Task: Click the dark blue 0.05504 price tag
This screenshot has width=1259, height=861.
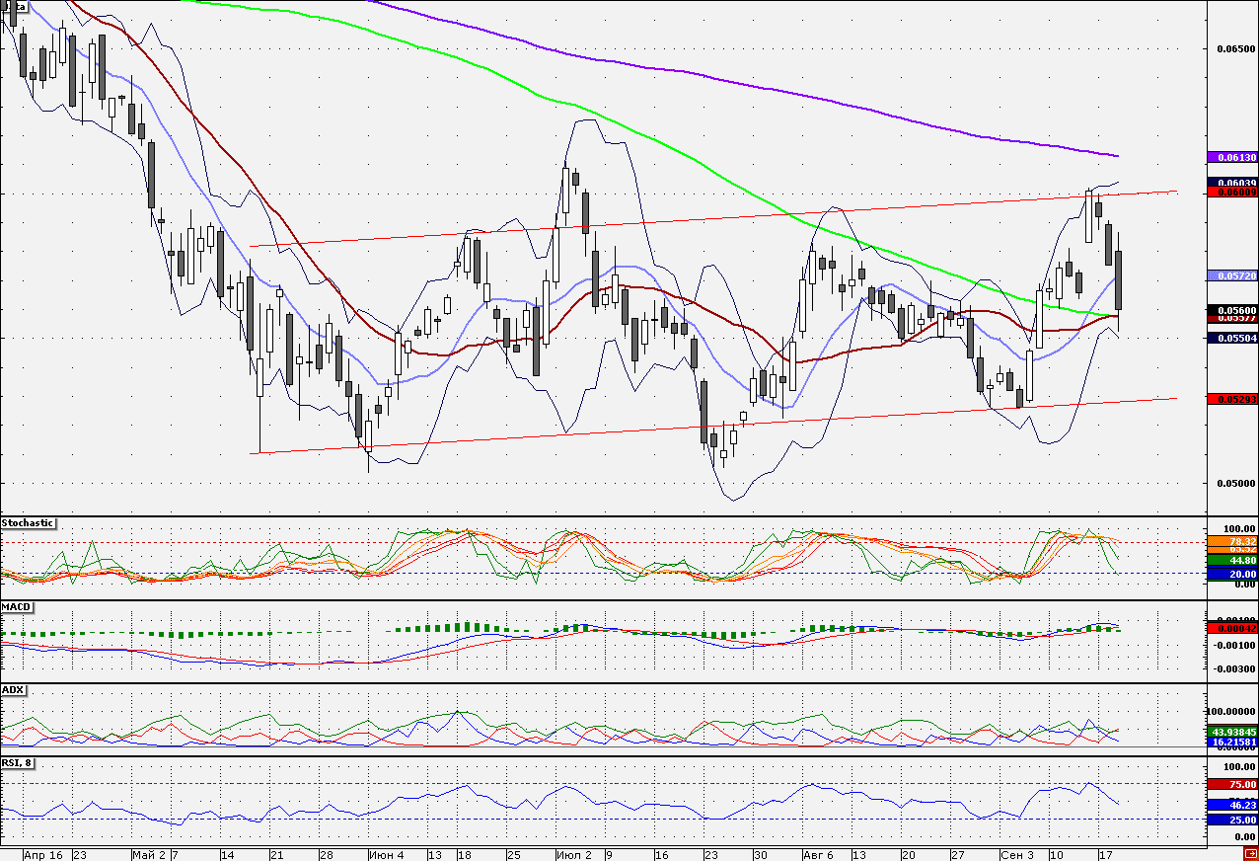Action: [1231, 338]
